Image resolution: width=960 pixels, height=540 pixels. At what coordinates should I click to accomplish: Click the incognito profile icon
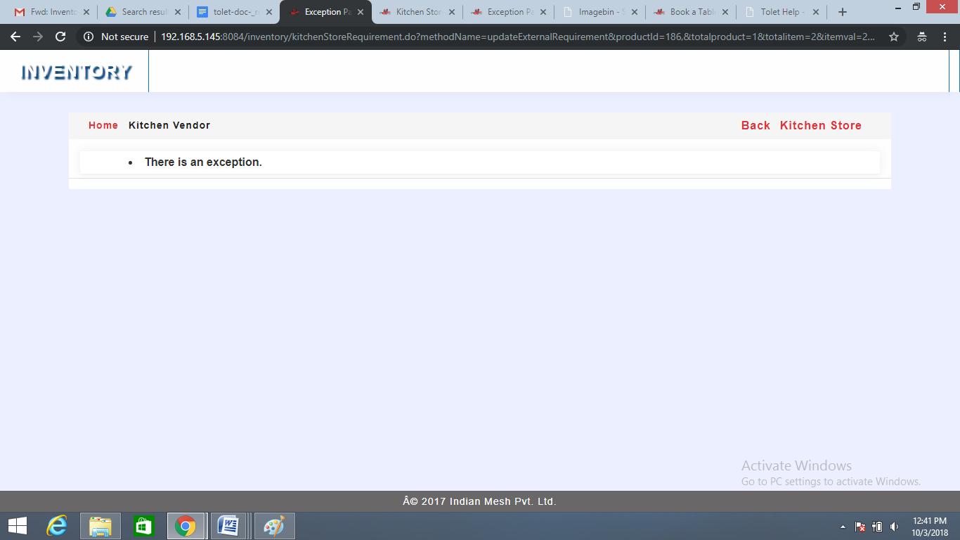(922, 37)
